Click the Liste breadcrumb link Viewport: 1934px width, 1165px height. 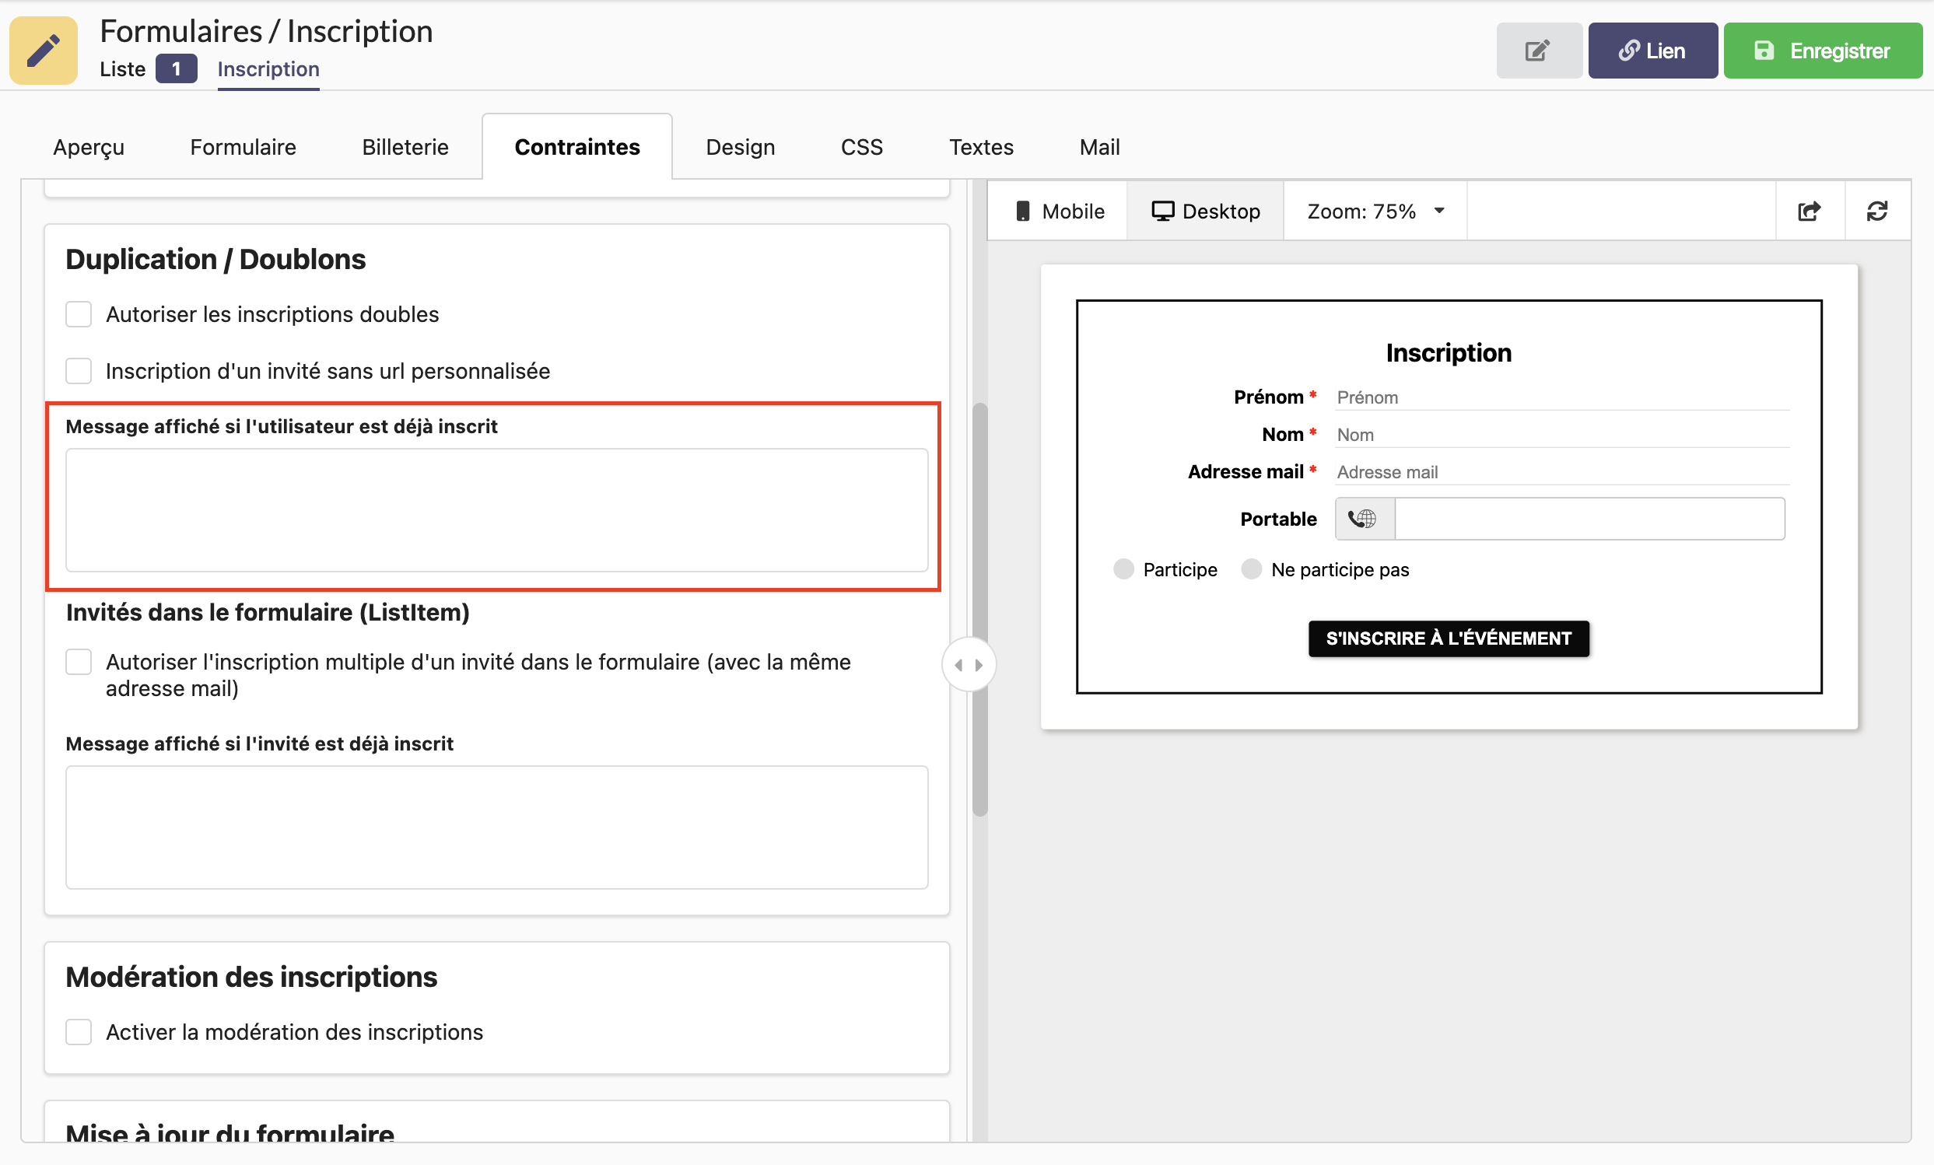click(122, 69)
